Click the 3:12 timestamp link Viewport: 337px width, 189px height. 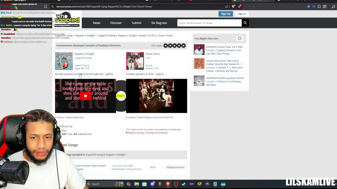click(151, 74)
